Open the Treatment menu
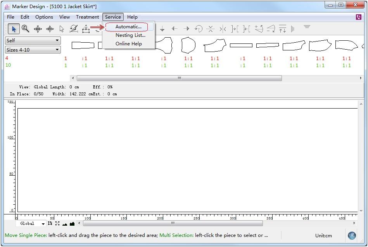This screenshot has width=368, height=247. click(87, 17)
